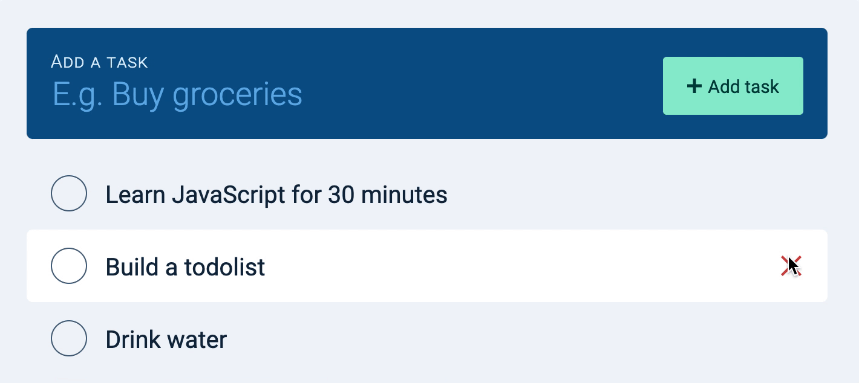The width and height of the screenshot is (859, 383).
Task: Mark Build a todolist as complete
Action: 69,266
